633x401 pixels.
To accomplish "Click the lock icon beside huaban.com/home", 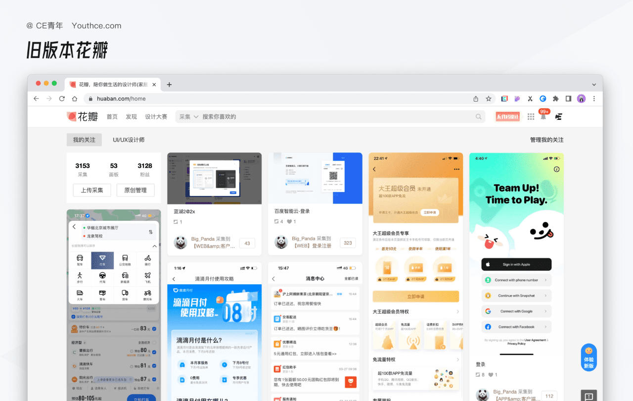I will 90,99.
